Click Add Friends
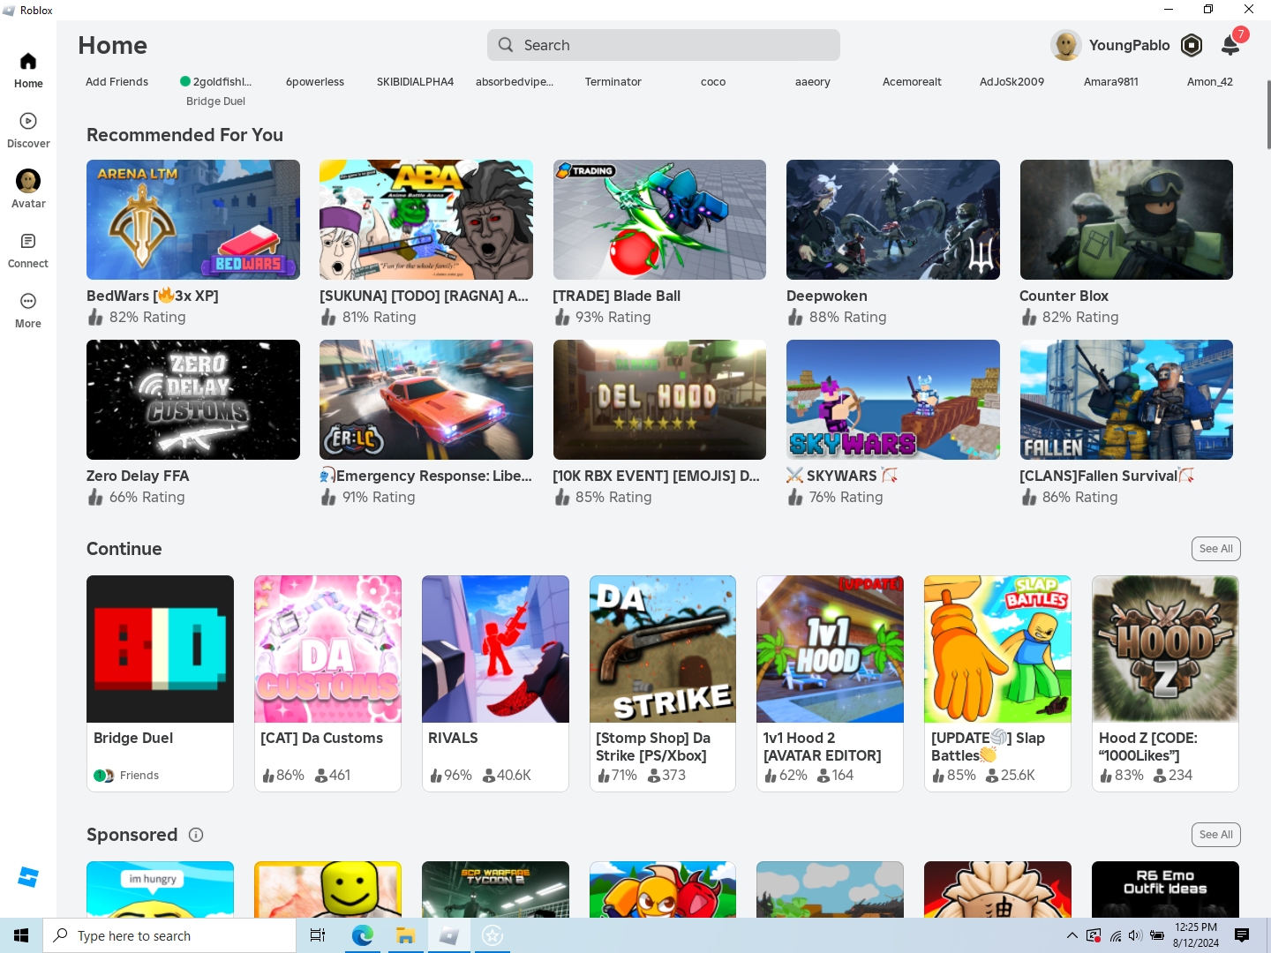Viewport: 1271px width, 953px height. (117, 82)
